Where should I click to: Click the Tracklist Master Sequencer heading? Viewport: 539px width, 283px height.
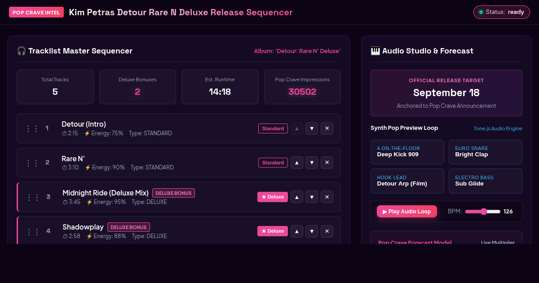coord(75,51)
